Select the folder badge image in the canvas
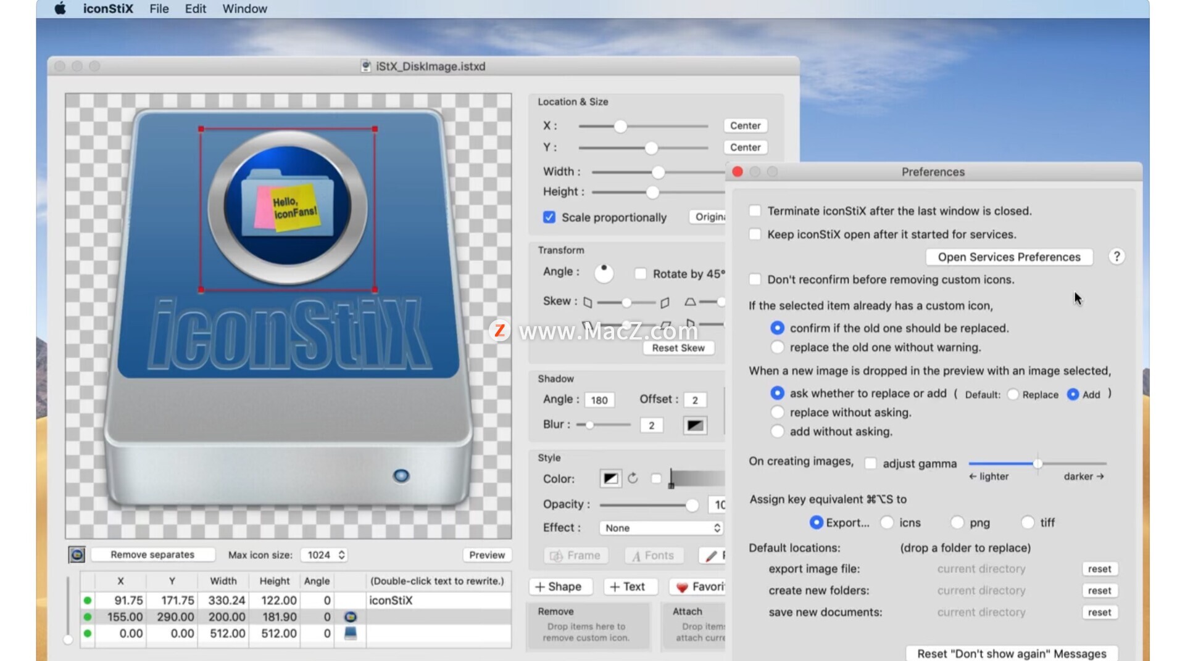Image resolution: width=1185 pixels, height=661 pixels. point(288,208)
